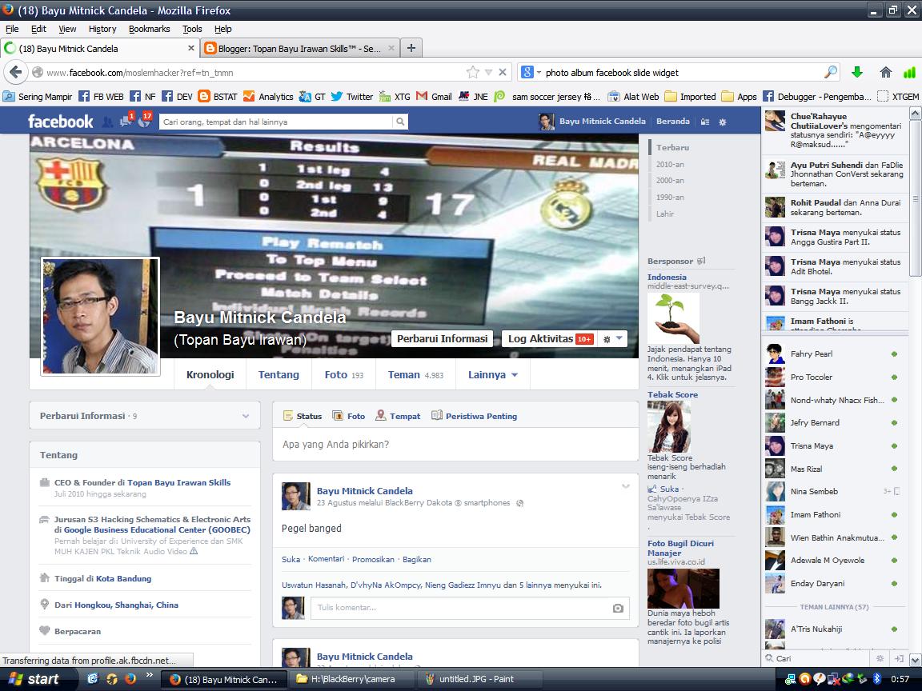Switch to the Blogger Topan Bayu tab

(x=299, y=48)
